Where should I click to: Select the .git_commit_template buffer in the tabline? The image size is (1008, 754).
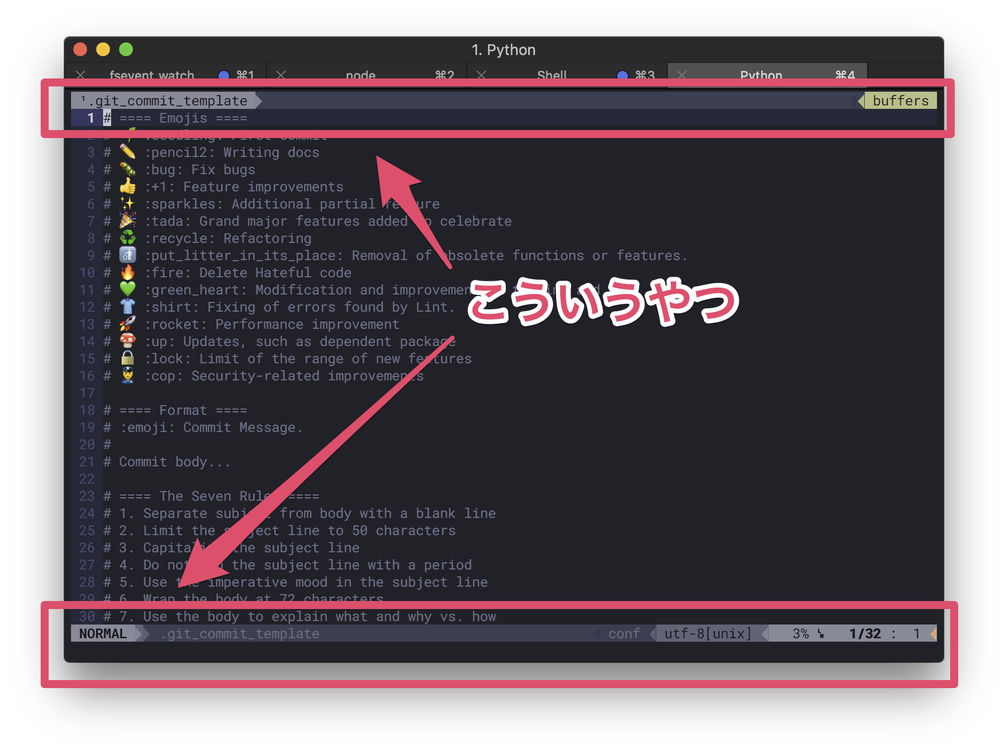tap(167, 101)
